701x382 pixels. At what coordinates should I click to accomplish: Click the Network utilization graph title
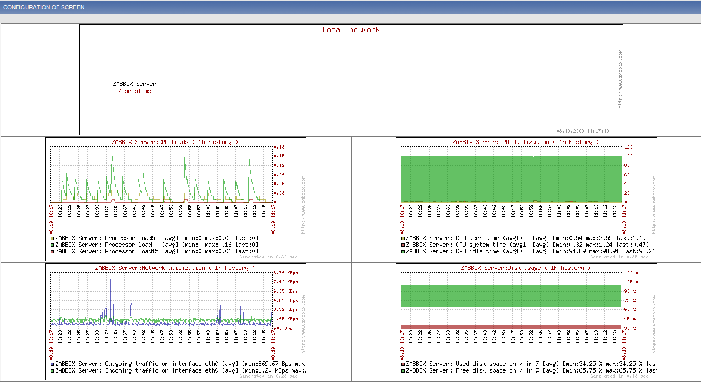point(175,268)
